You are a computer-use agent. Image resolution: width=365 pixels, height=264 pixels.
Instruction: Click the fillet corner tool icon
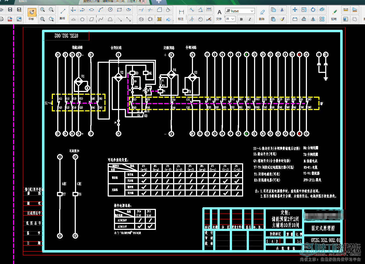point(159,10)
